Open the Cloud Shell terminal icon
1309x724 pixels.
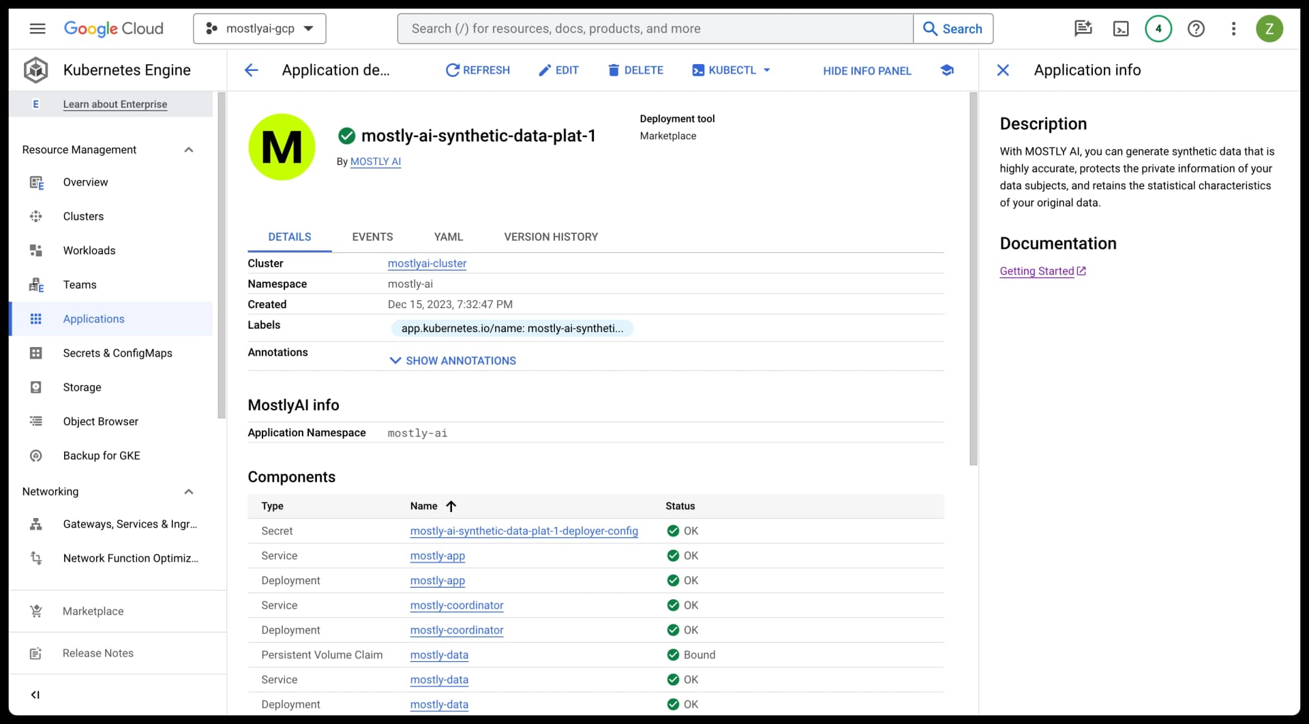click(1122, 29)
